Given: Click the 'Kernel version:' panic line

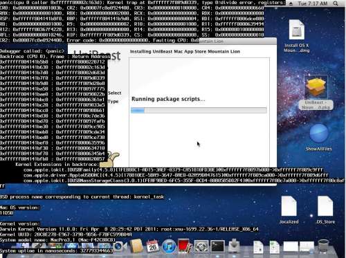Looking at the screenshot, I should (20, 223).
